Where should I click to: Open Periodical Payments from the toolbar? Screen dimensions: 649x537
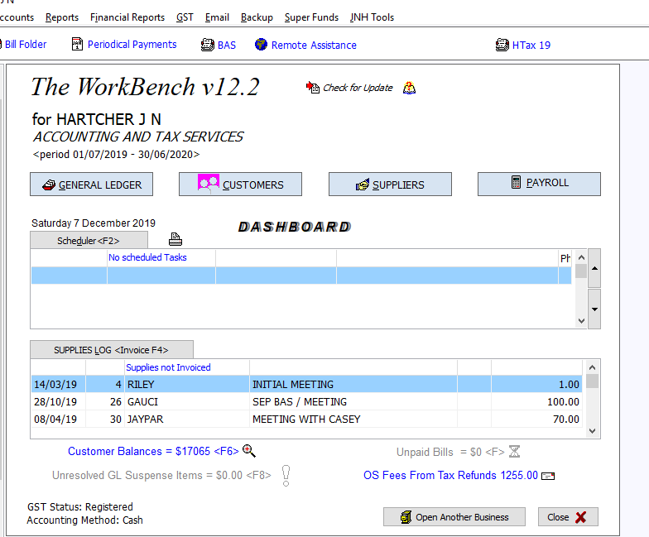(124, 45)
